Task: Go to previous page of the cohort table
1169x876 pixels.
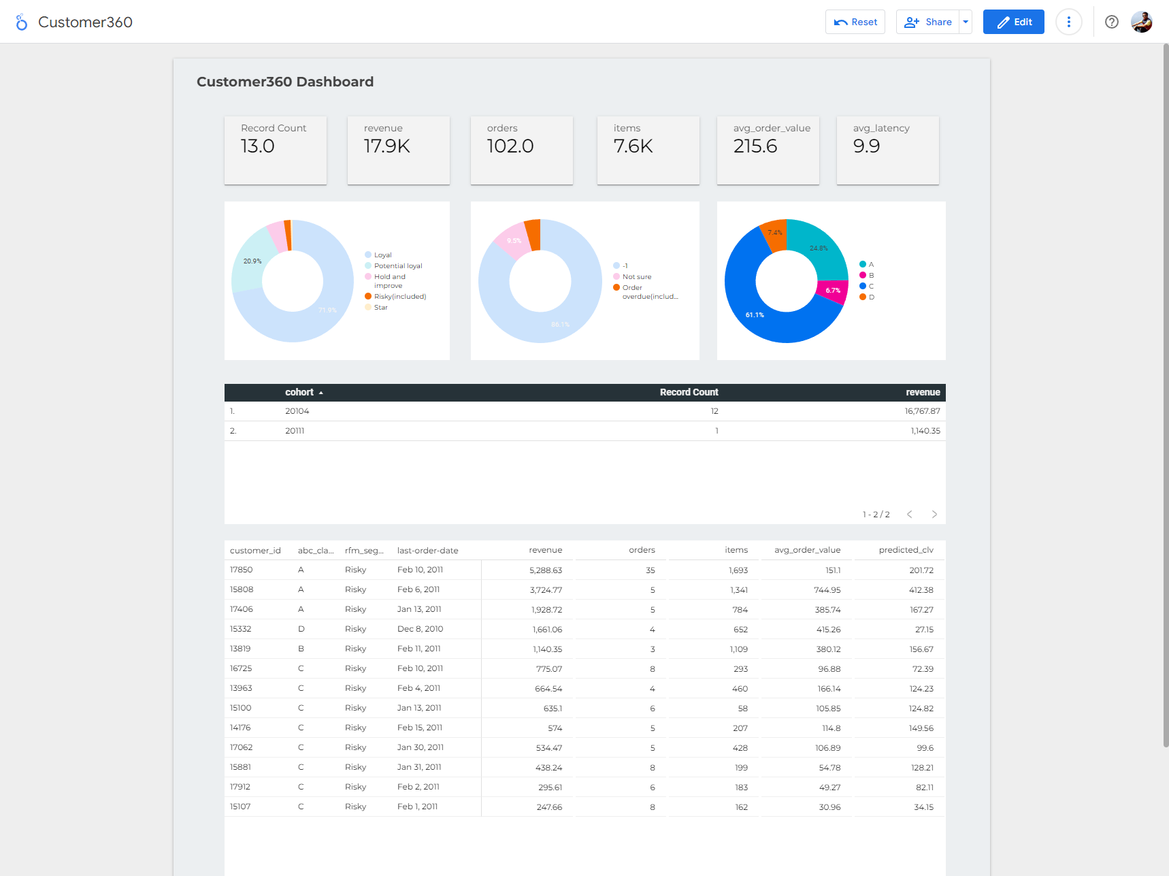Action: [x=910, y=514]
